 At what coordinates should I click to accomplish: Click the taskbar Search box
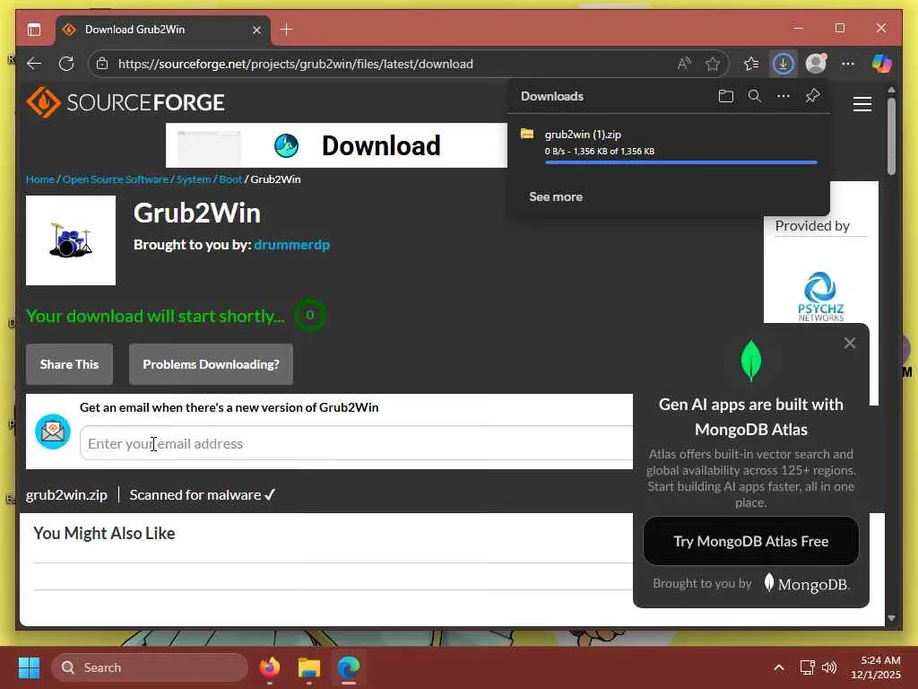pos(150,667)
